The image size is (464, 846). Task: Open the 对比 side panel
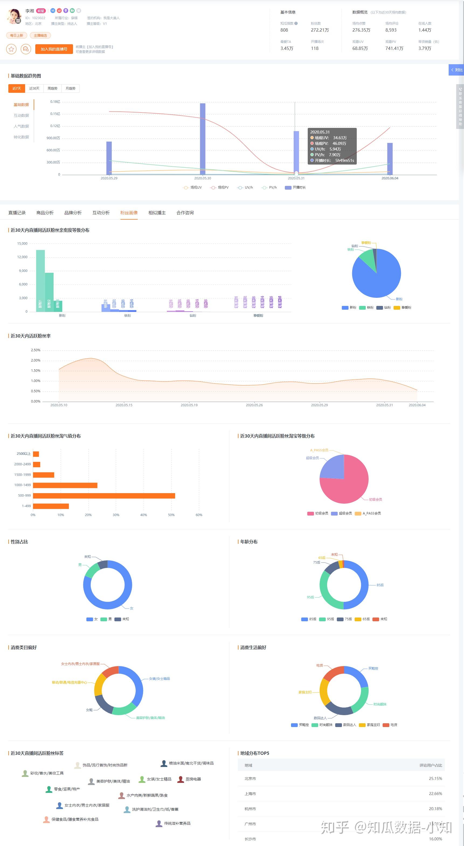[x=456, y=70]
